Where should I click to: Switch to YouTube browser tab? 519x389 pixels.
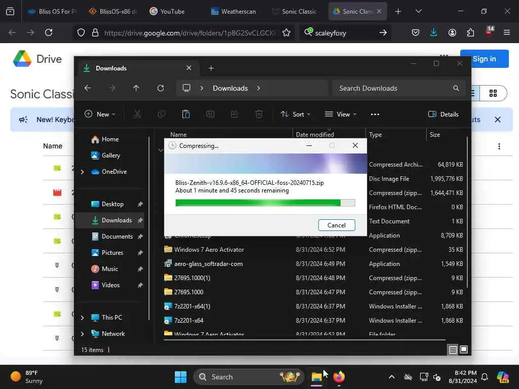(x=174, y=11)
